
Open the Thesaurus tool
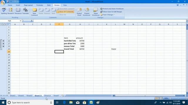pyautogui.click(x=18, y=11)
